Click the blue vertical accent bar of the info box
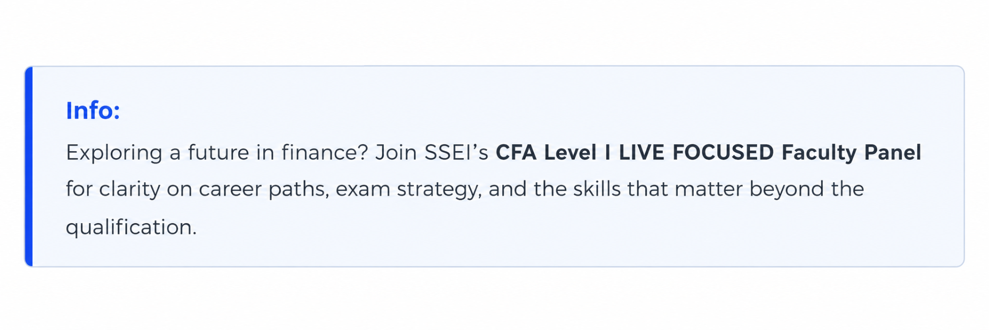The height and width of the screenshot is (330, 989). point(29,166)
